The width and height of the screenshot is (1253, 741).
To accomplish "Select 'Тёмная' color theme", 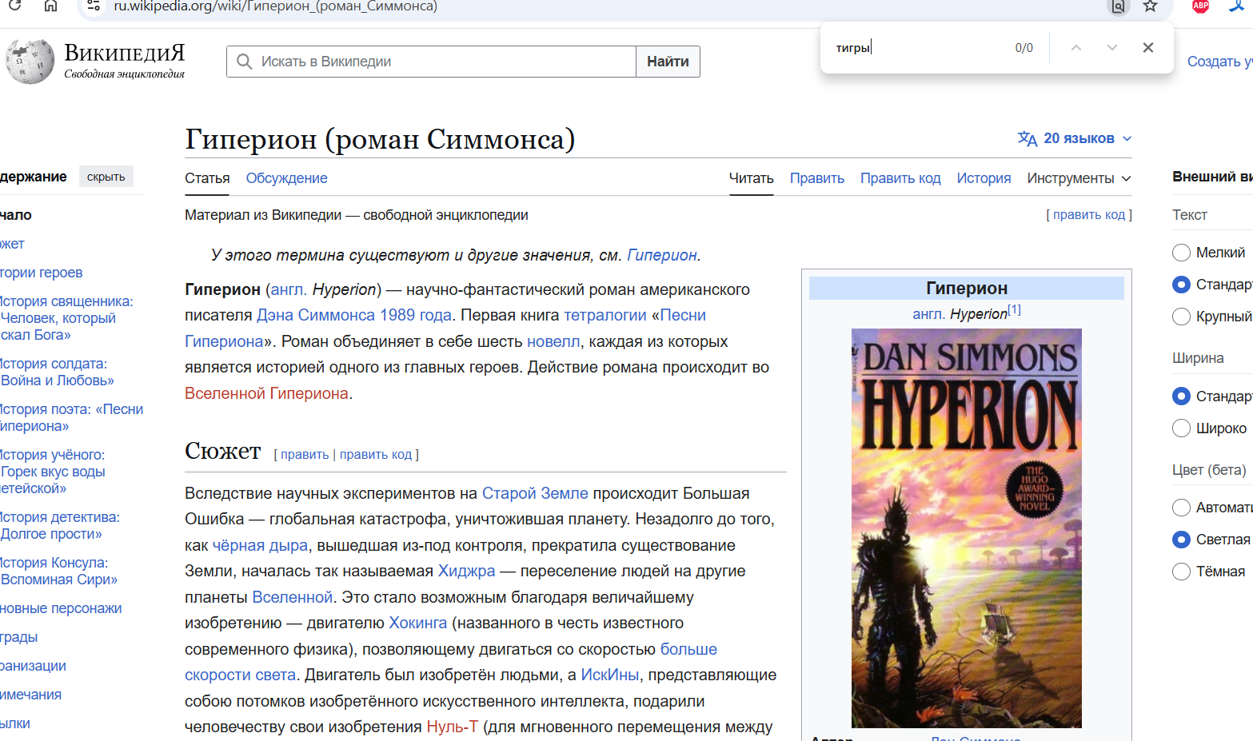I will click(x=1181, y=572).
